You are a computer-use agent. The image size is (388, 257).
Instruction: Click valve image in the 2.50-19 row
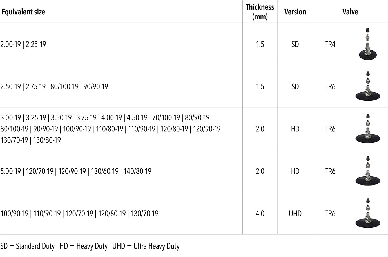click(368, 86)
